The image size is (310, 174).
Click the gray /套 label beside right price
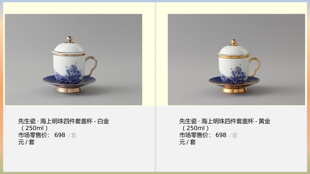coord(233,135)
